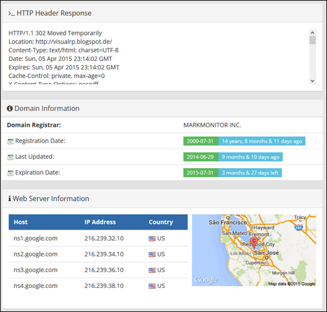
Task: Click the calendar icon next to Registration Date
Action: pos(10,141)
